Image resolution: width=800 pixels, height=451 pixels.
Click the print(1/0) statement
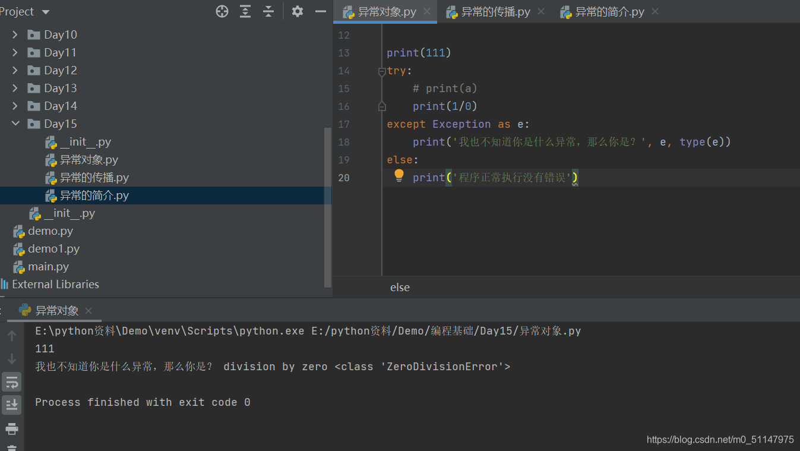(445, 106)
